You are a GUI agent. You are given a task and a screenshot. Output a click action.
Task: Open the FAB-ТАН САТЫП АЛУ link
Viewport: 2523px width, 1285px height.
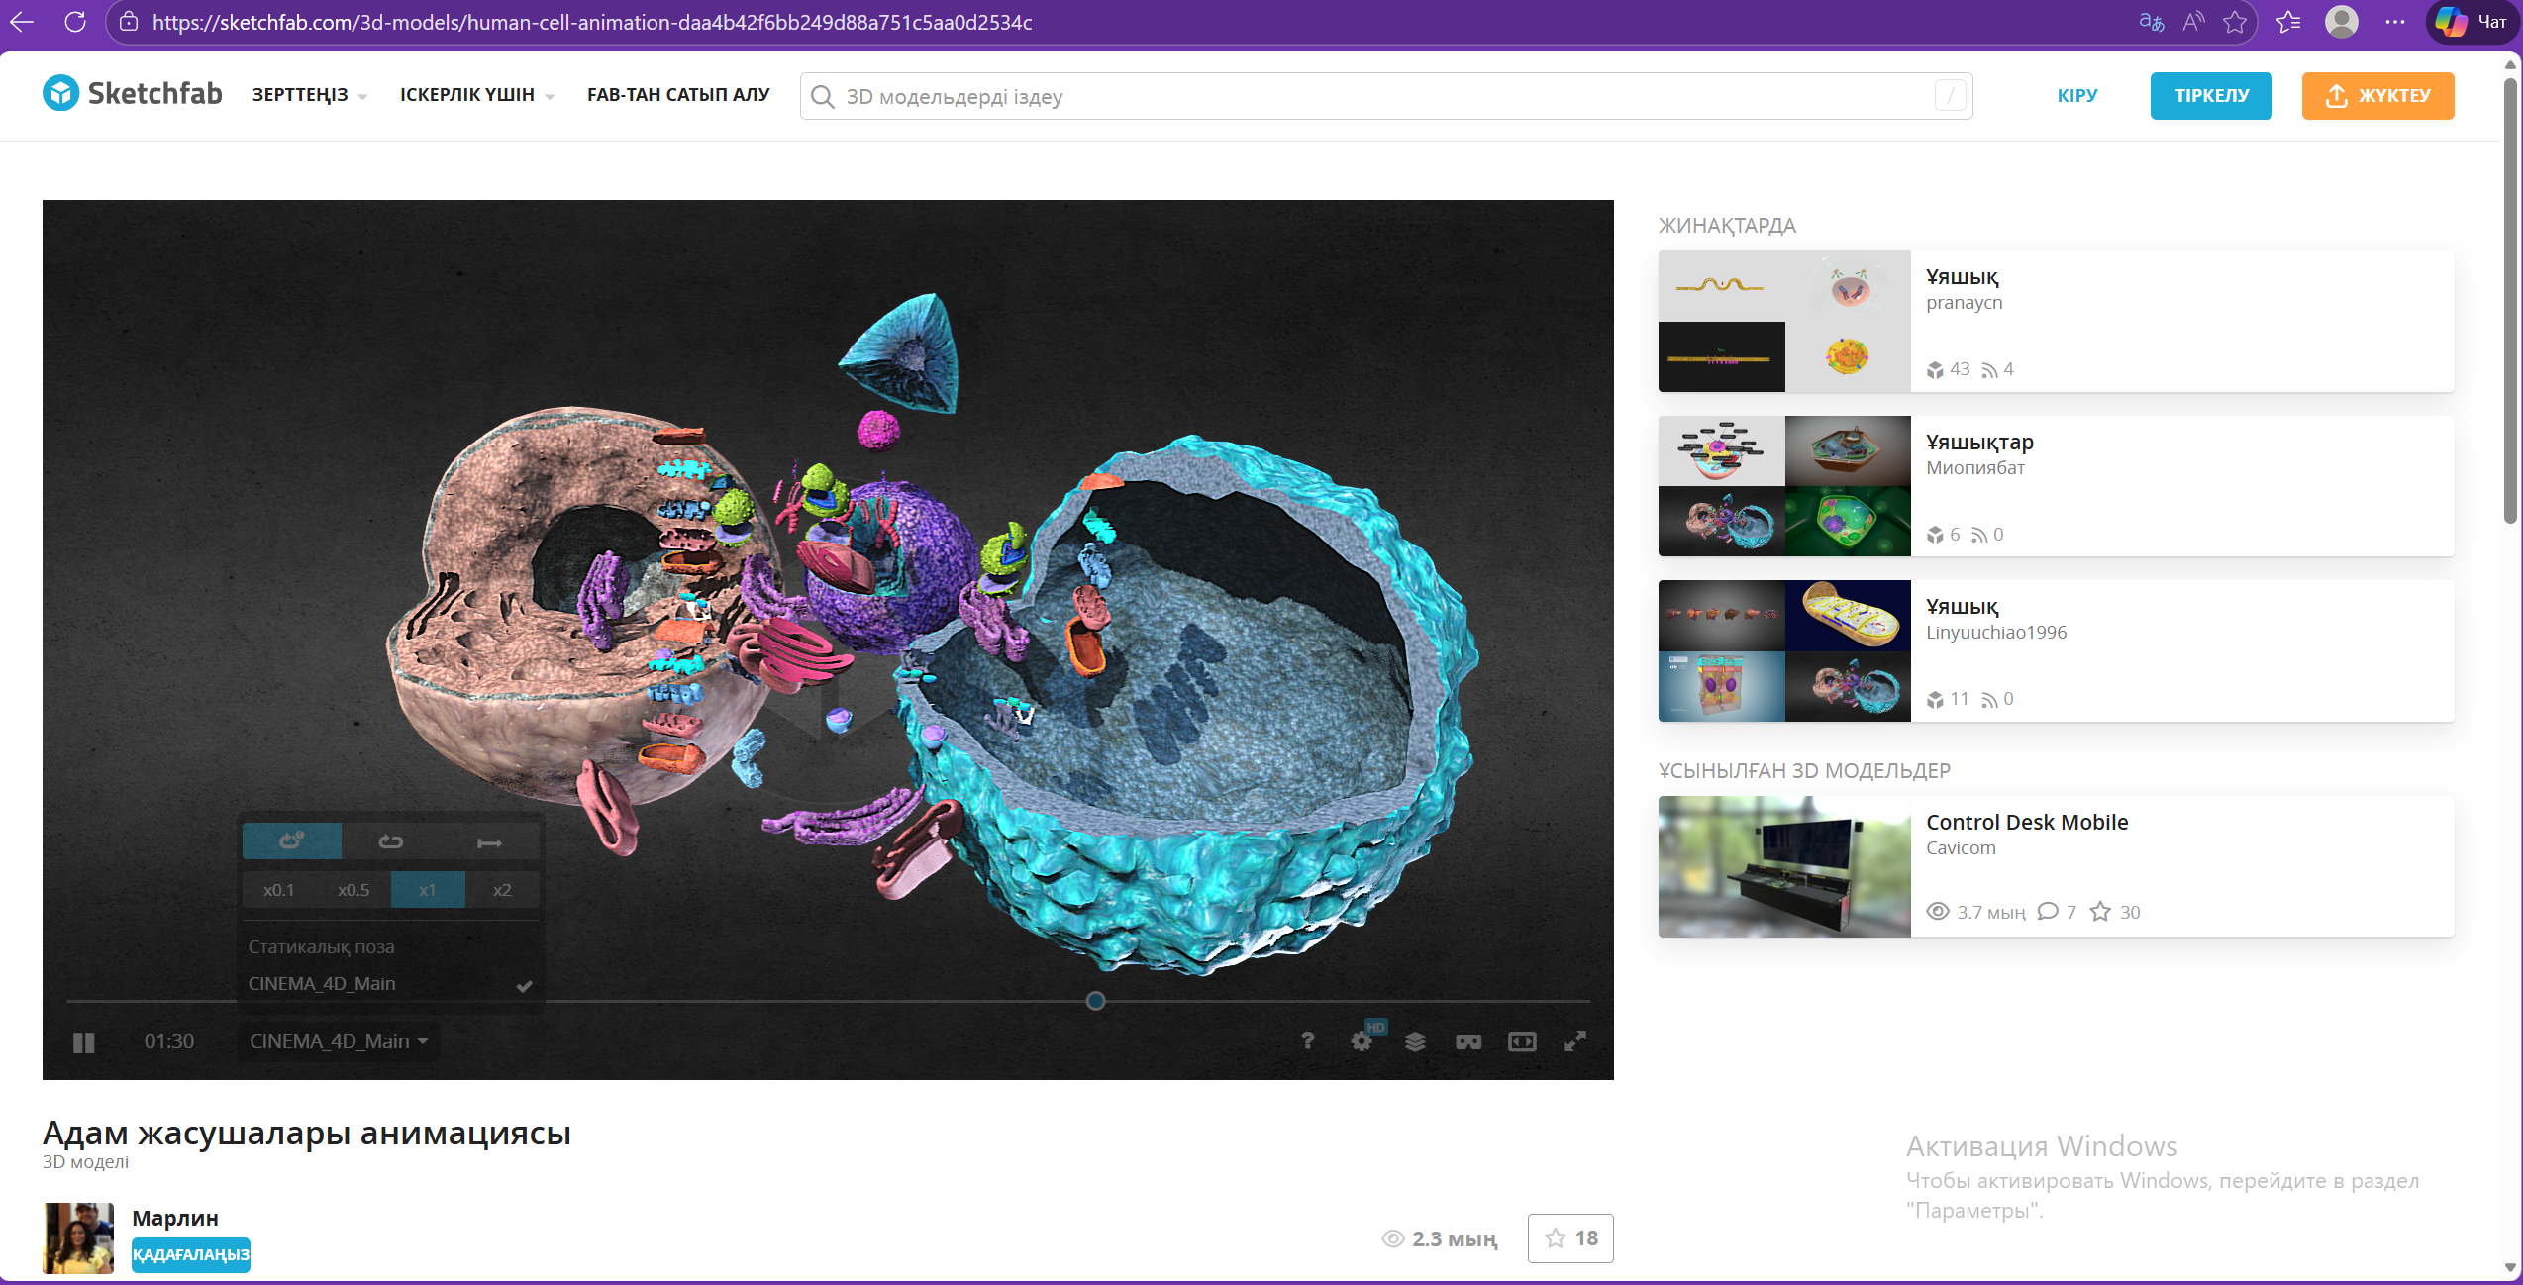click(678, 95)
